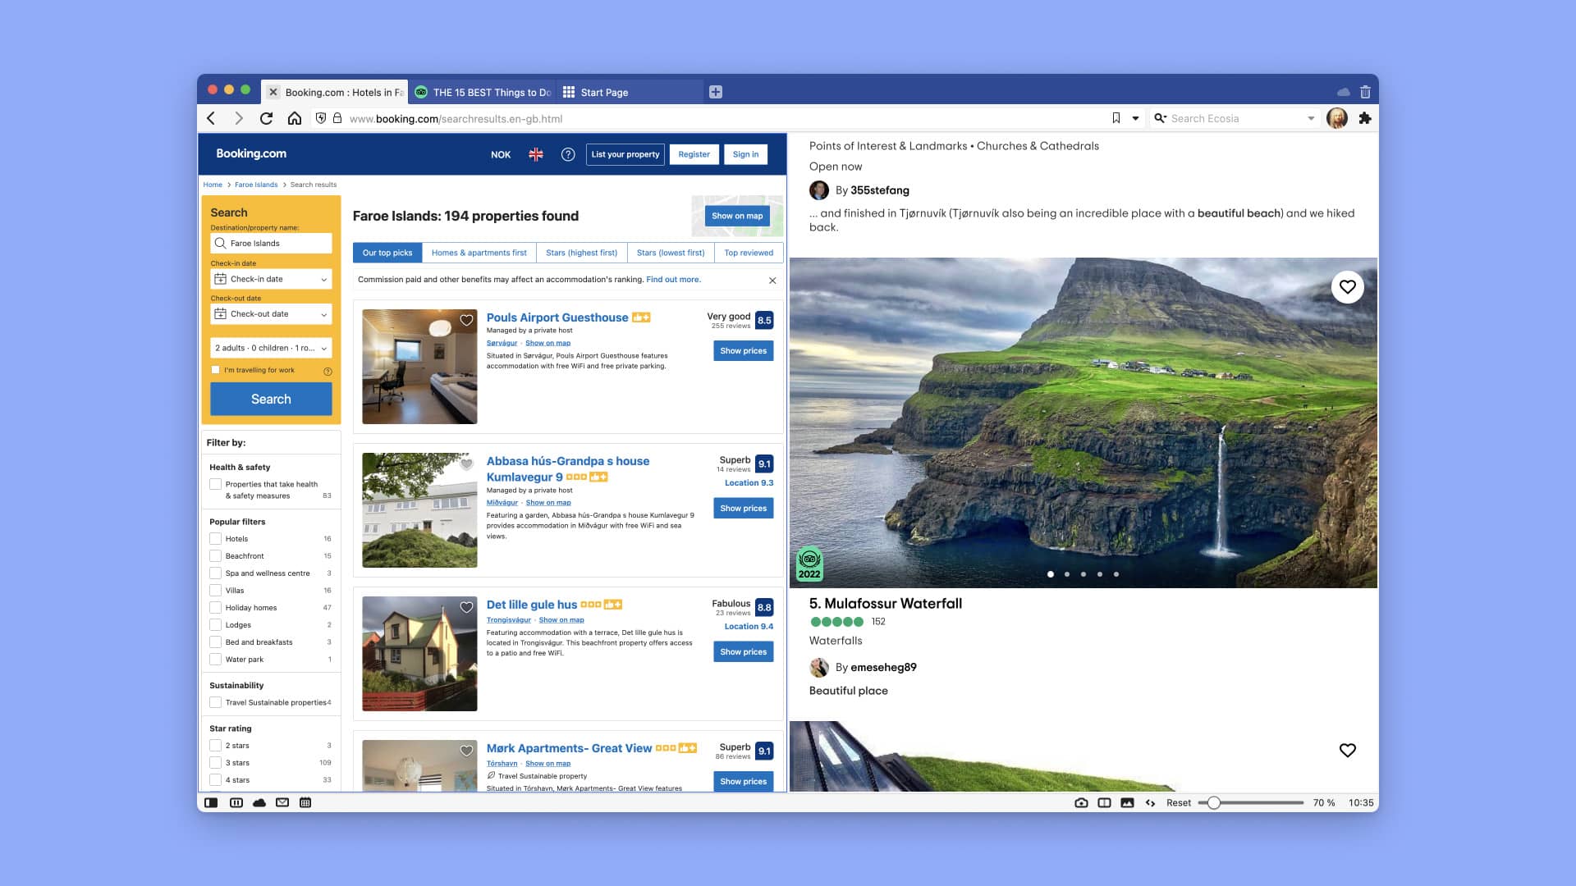The image size is (1576, 886).
Task: Enable the Beachfront filter
Action: click(216, 556)
